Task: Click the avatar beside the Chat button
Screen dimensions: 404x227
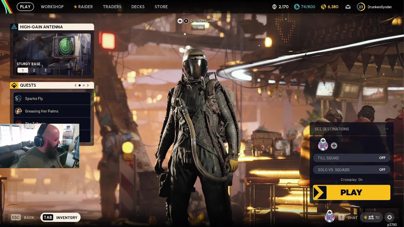Action: (330, 217)
